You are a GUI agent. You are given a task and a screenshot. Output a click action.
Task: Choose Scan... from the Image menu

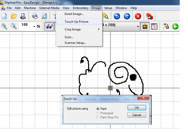[x=79, y=37]
